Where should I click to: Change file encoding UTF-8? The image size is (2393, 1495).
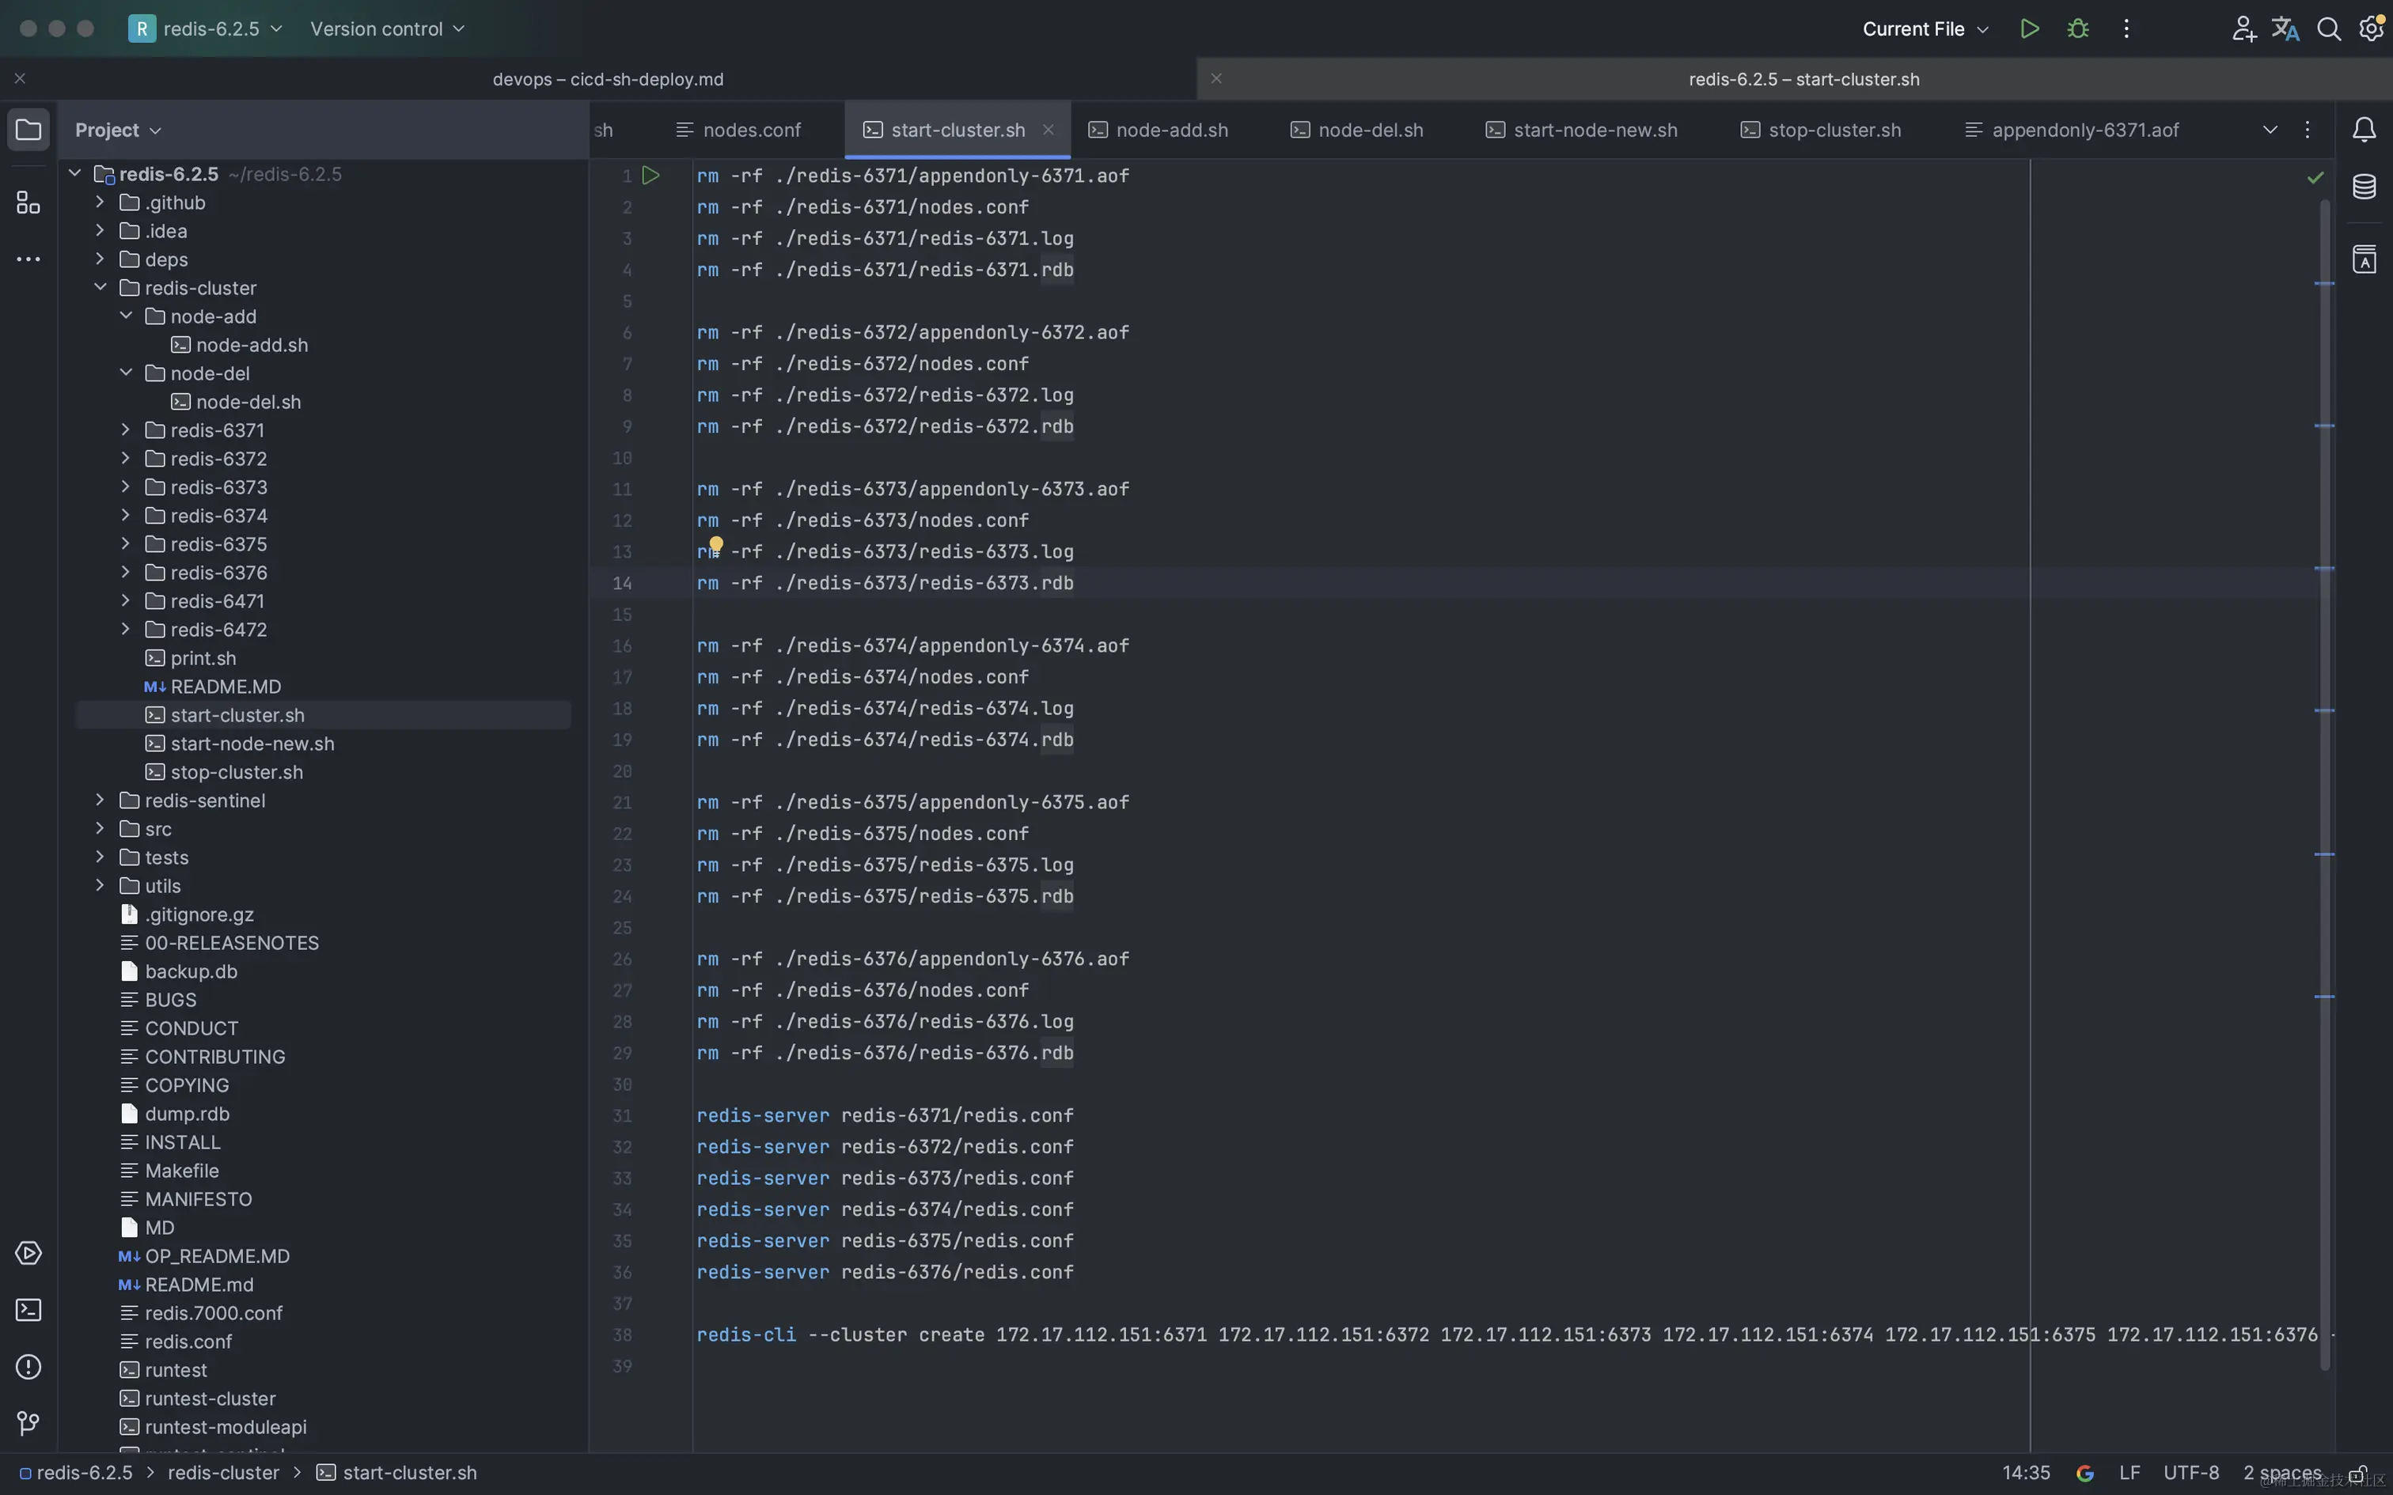click(x=2191, y=1473)
